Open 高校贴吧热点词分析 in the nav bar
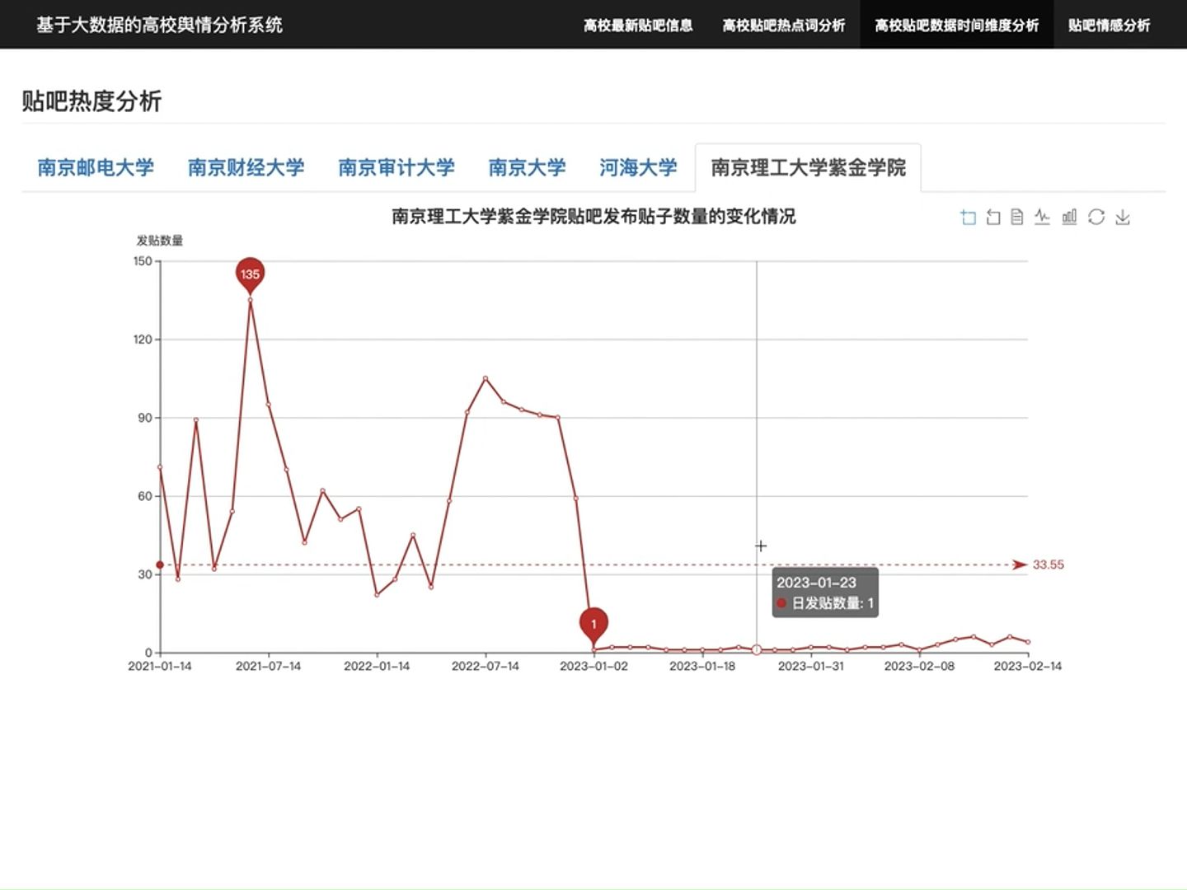 [x=784, y=26]
